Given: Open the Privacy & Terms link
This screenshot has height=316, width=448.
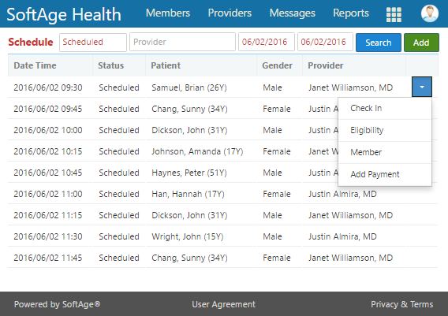Looking at the screenshot, I should [401, 304].
